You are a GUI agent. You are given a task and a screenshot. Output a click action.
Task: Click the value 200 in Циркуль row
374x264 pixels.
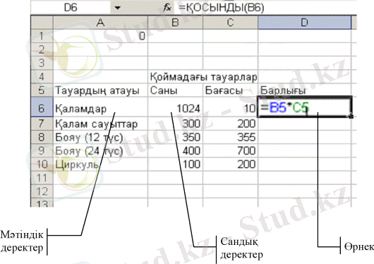(231, 164)
